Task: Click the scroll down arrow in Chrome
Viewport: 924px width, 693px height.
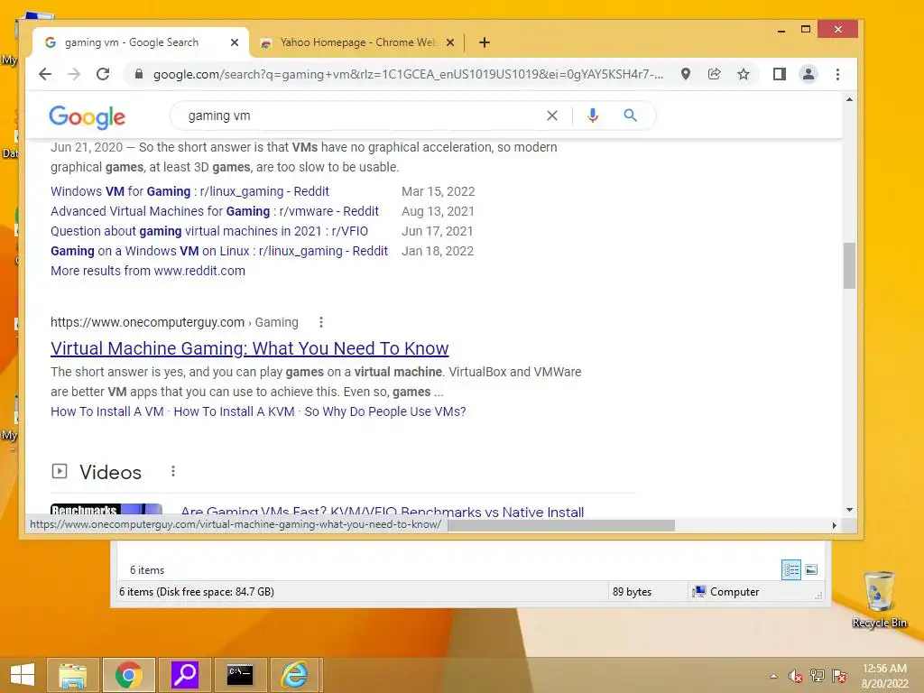Action: pyautogui.click(x=849, y=510)
